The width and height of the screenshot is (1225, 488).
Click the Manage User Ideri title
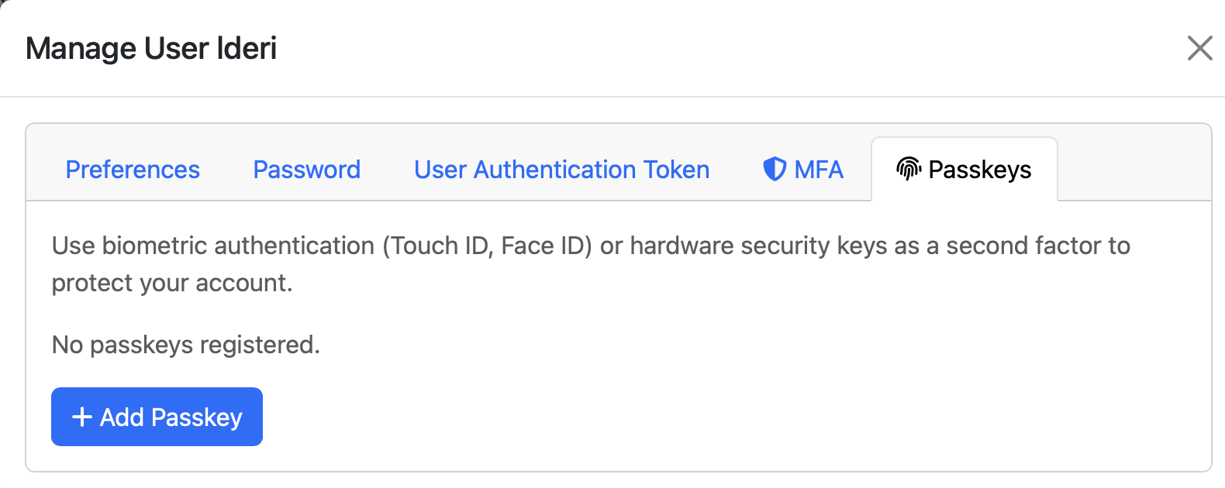(151, 48)
